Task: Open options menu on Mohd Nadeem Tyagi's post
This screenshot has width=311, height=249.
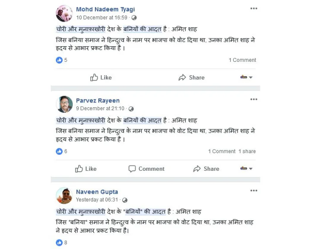Action: coord(254,9)
